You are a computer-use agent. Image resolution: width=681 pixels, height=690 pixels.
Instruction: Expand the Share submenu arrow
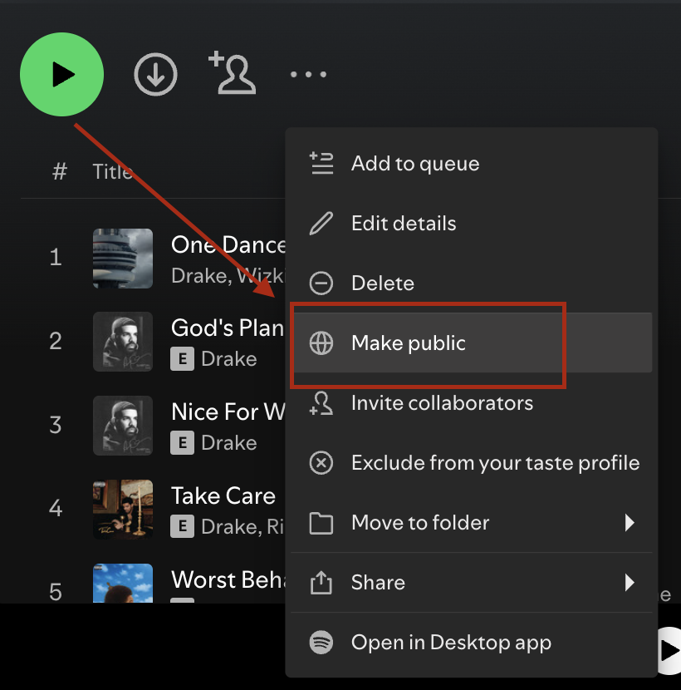click(630, 582)
